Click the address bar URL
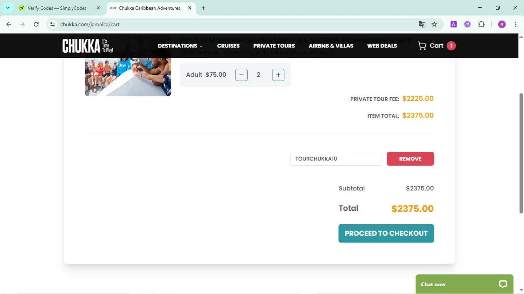524x294 pixels. (90, 24)
